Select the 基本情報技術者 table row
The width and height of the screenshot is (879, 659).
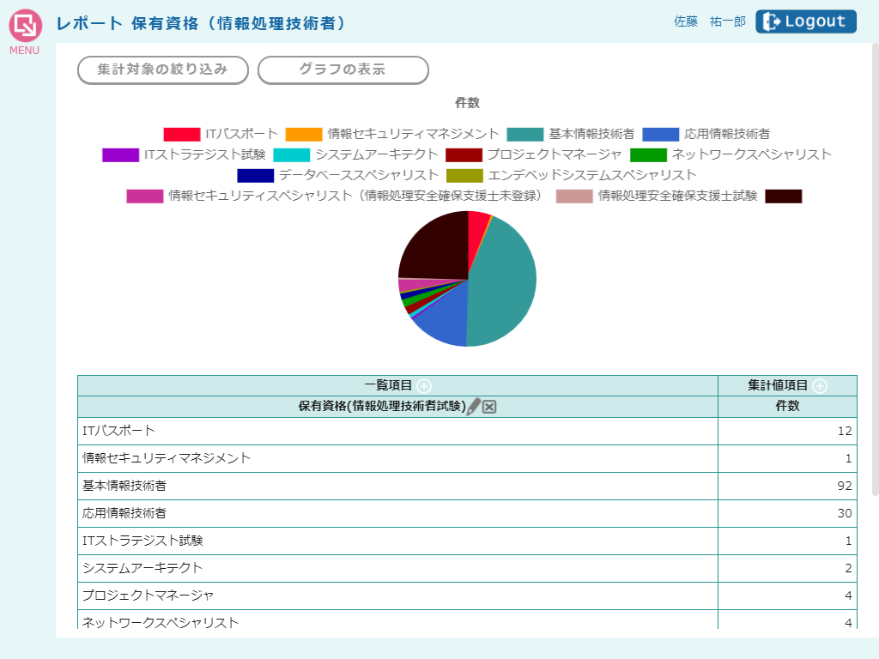[397, 486]
